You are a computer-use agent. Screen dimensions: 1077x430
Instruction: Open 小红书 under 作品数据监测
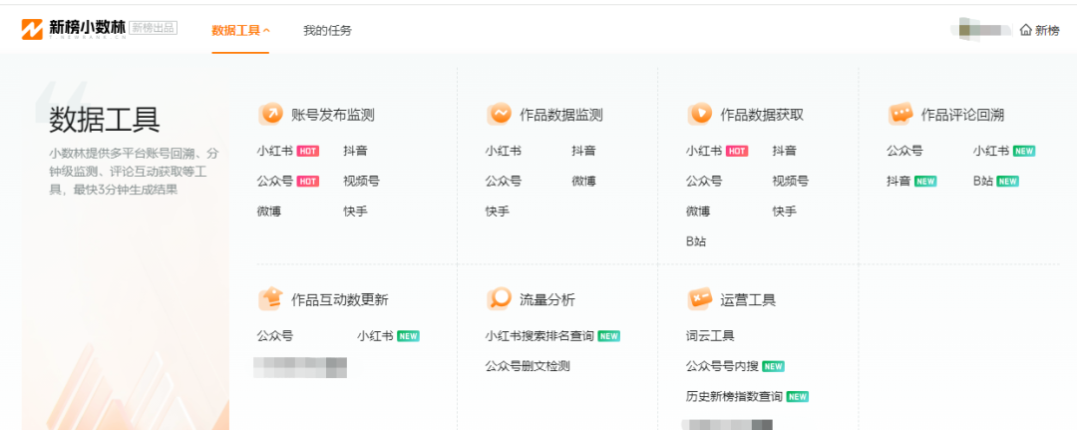(503, 151)
